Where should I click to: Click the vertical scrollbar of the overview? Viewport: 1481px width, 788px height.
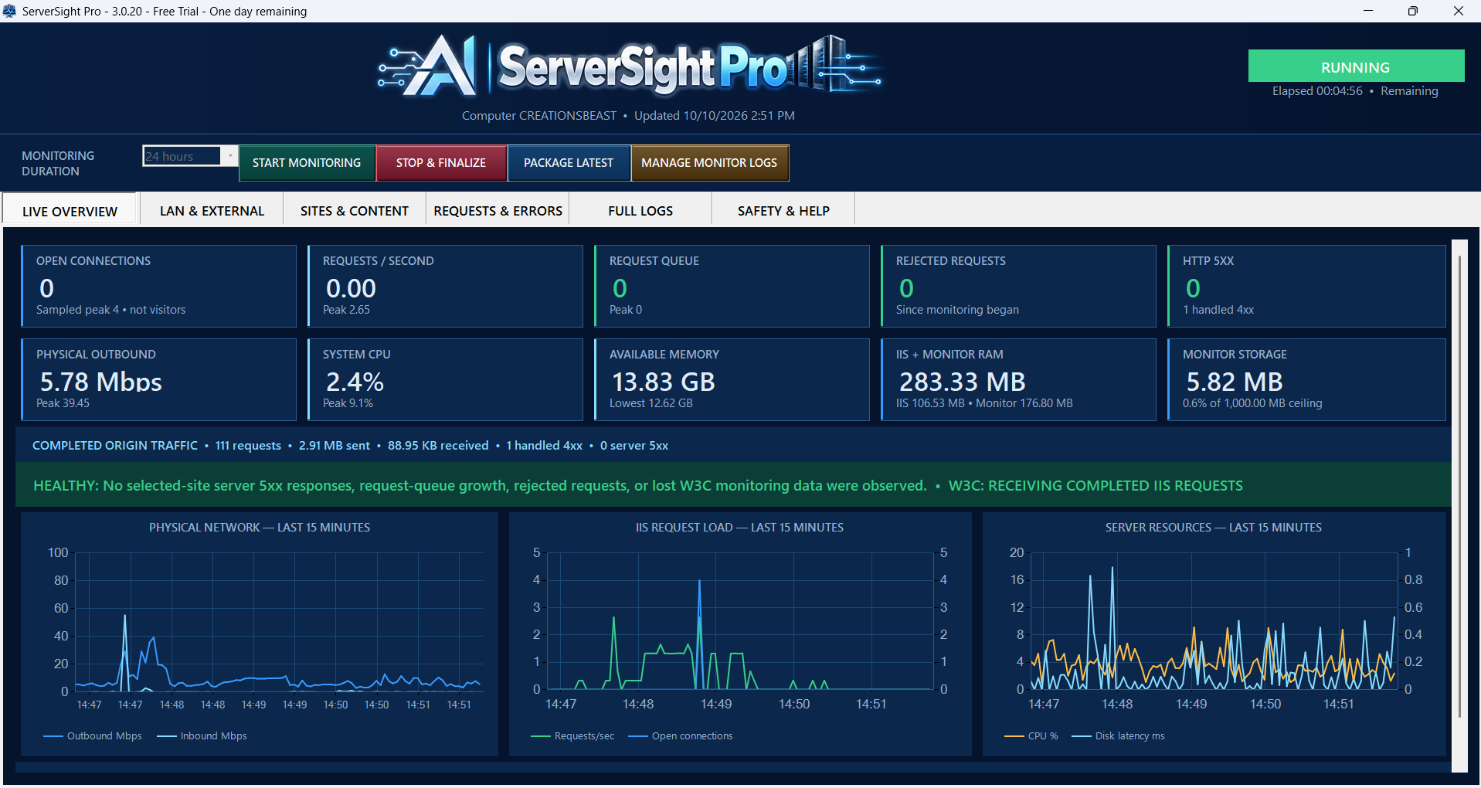click(1459, 487)
